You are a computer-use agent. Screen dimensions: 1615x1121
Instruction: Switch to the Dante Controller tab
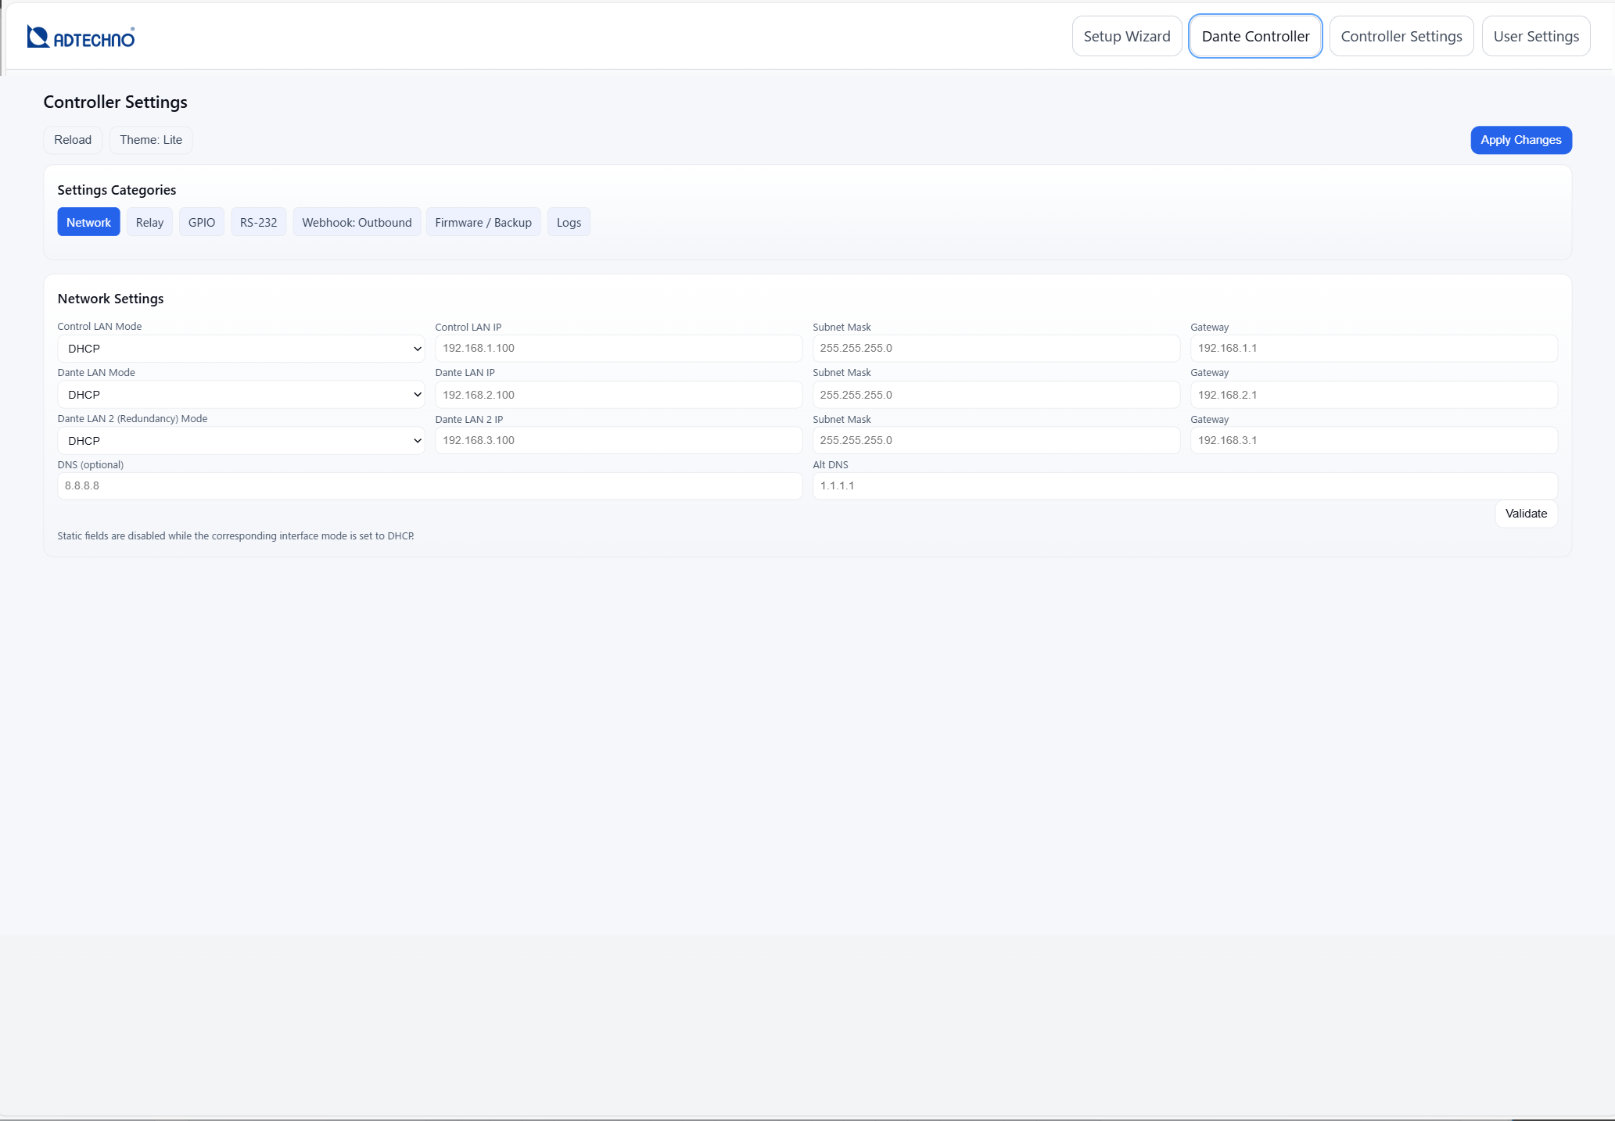coord(1254,36)
